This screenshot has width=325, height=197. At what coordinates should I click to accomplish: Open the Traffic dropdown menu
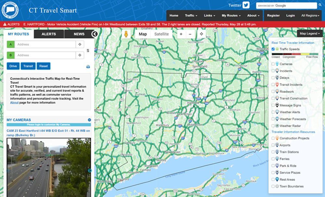pyautogui.click(x=191, y=16)
